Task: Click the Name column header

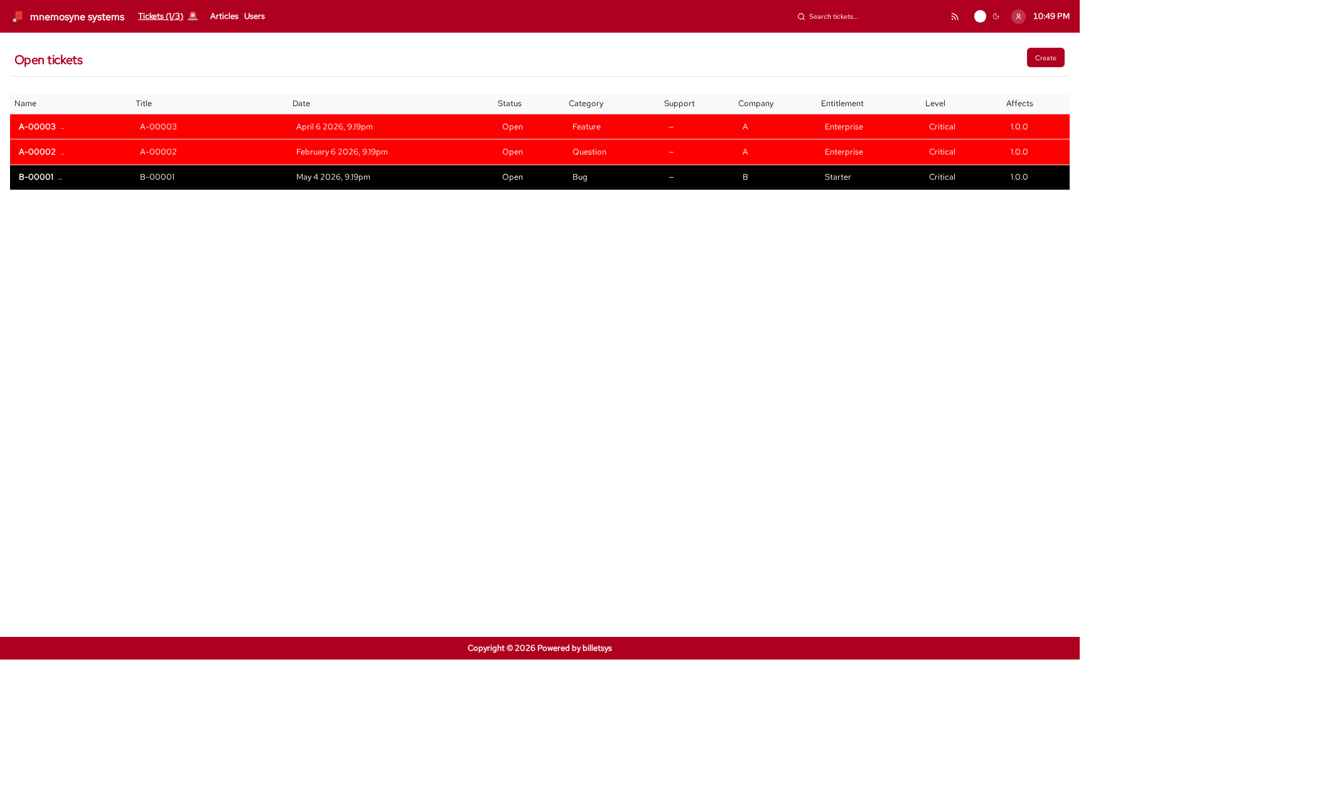Action: coord(25,104)
